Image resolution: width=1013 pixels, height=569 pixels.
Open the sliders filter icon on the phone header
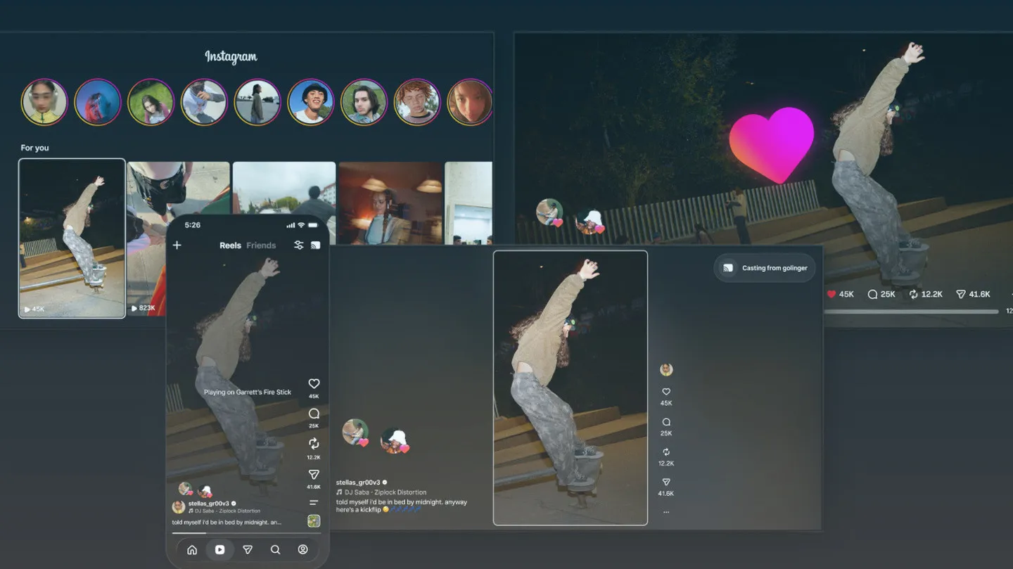click(298, 245)
